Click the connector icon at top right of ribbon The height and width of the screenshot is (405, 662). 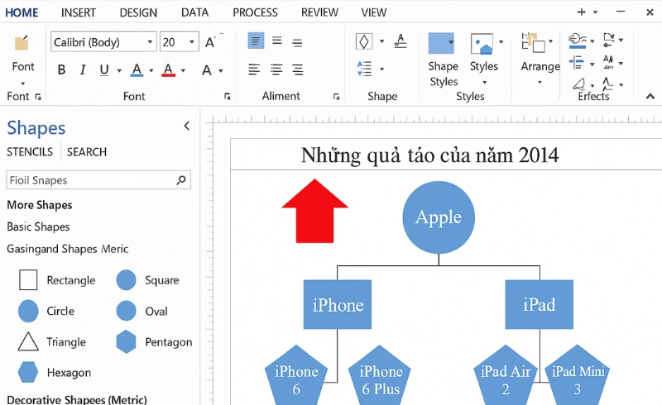point(609,40)
